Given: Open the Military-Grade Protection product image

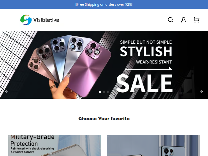Looking at the screenshot, I should pyautogui.click(x=55, y=145).
